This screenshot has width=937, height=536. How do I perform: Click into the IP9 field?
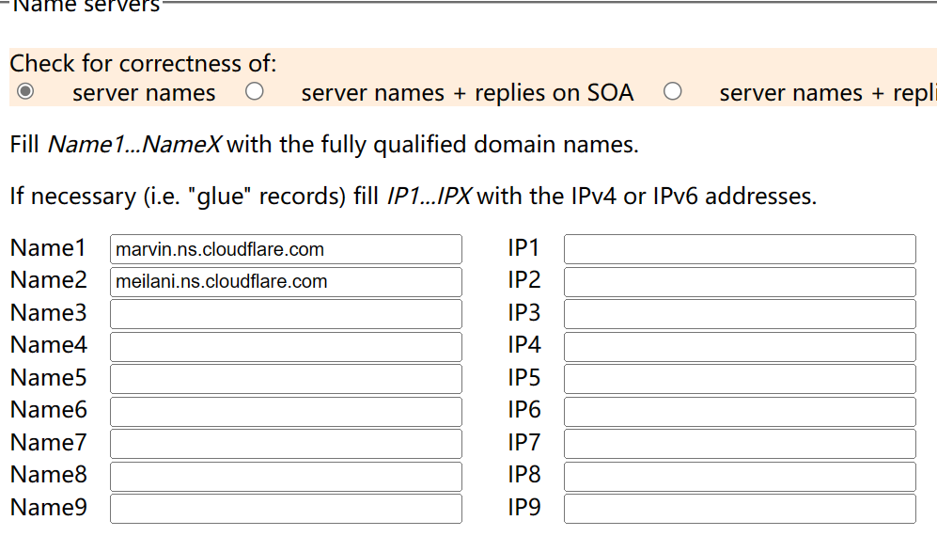click(x=740, y=509)
